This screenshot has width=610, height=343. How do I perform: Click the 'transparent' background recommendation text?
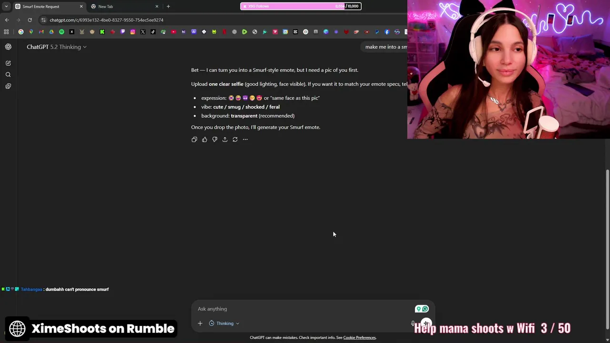click(x=244, y=116)
